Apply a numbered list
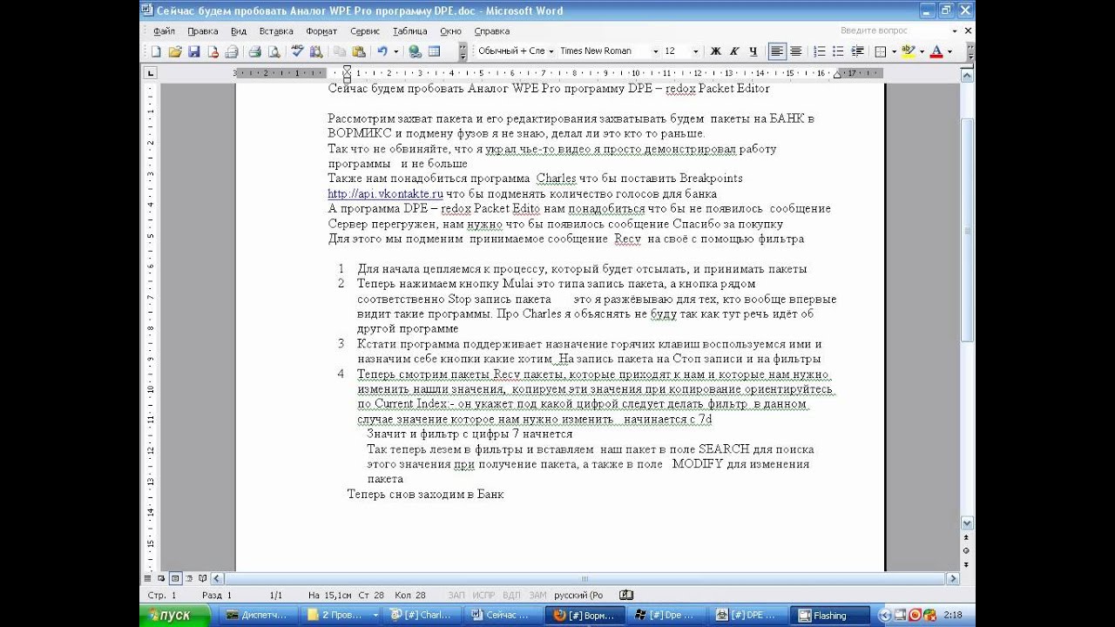1115x627 pixels. [820, 51]
